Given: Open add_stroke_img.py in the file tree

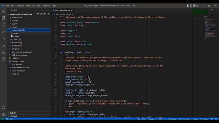Looking at the screenshot, I should [29, 55].
